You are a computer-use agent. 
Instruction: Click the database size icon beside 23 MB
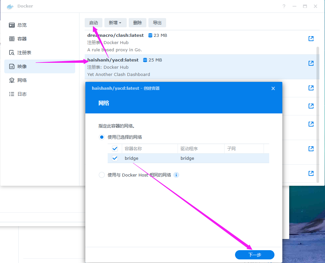click(x=150, y=36)
